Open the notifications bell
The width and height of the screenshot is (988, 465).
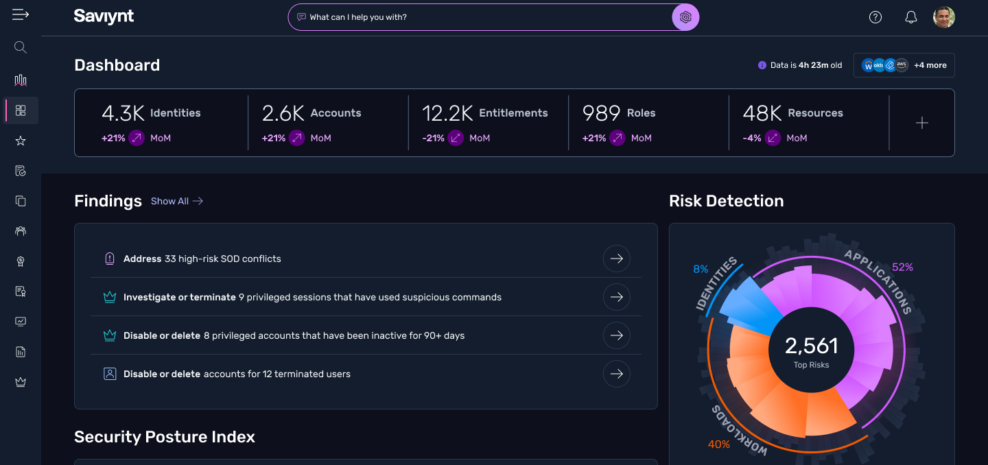pos(911,18)
